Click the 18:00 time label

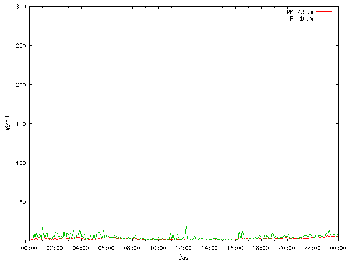tap(261, 248)
